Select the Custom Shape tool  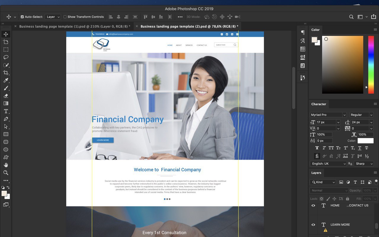coord(6,157)
